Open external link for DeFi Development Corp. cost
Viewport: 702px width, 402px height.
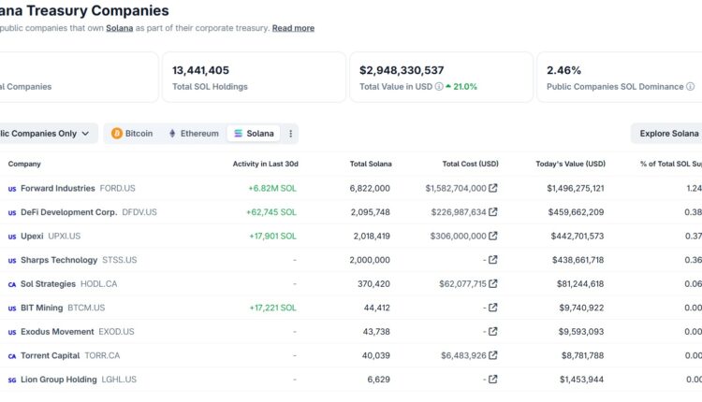[493, 212]
